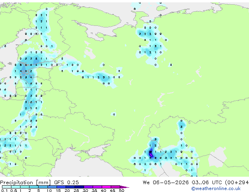Pick the legend swatch between 45 and 50
This screenshot has height=192, width=249.
pyautogui.click(x=115, y=187)
